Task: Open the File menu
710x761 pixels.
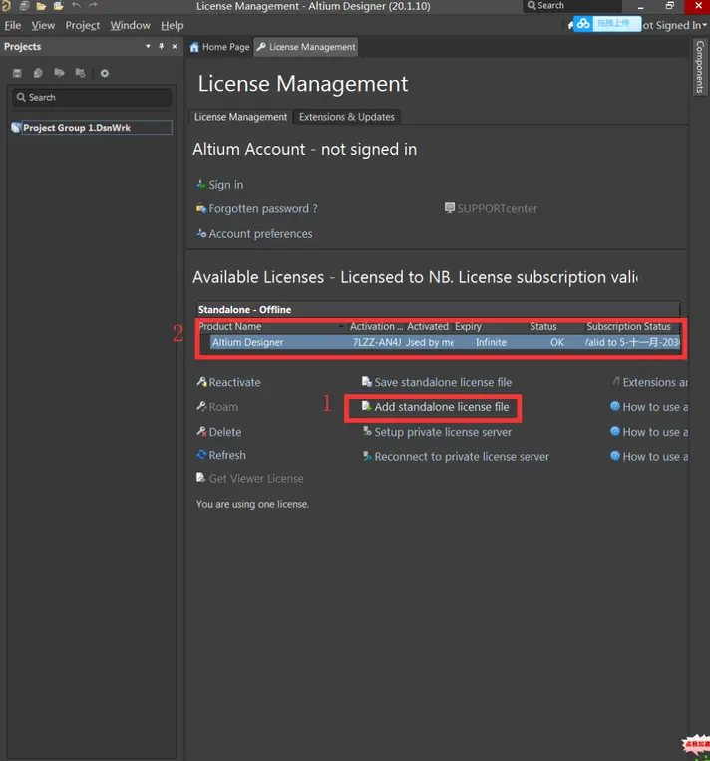Action: (x=13, y=25)
